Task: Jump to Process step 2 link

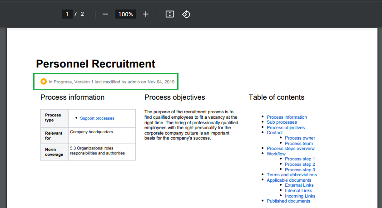Action: pos(300,164)
